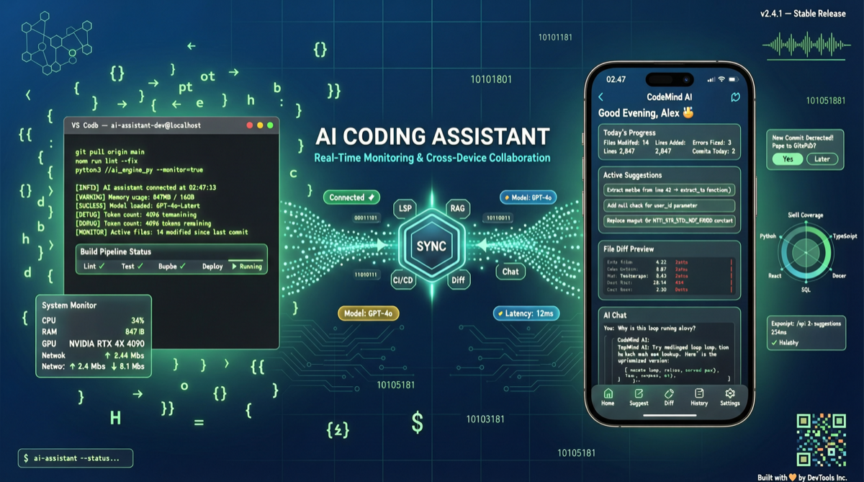Click the ai-assistant --status input field
Viewport: 864px width, 482px height.
(74, 458)
